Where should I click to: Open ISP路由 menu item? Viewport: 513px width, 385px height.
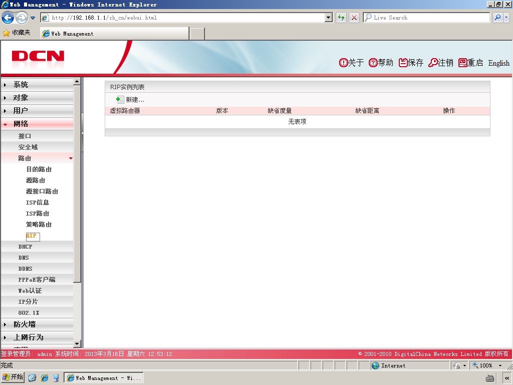tap(38, 214)
